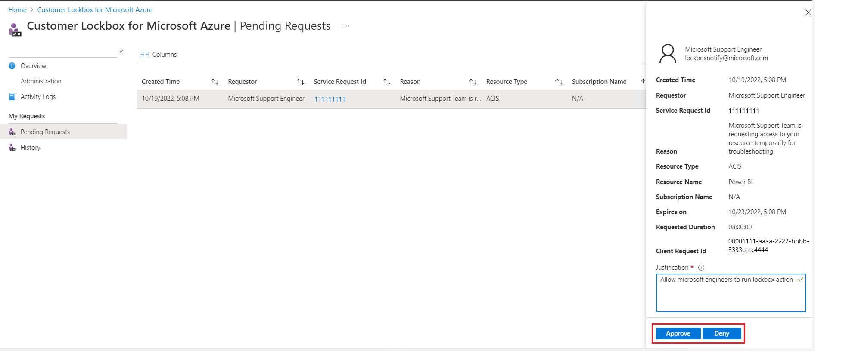Click the Requested Duration value 08:00:00
This screenshot has height=351, width=849.
pyautogui.click(x=740, y=227)
